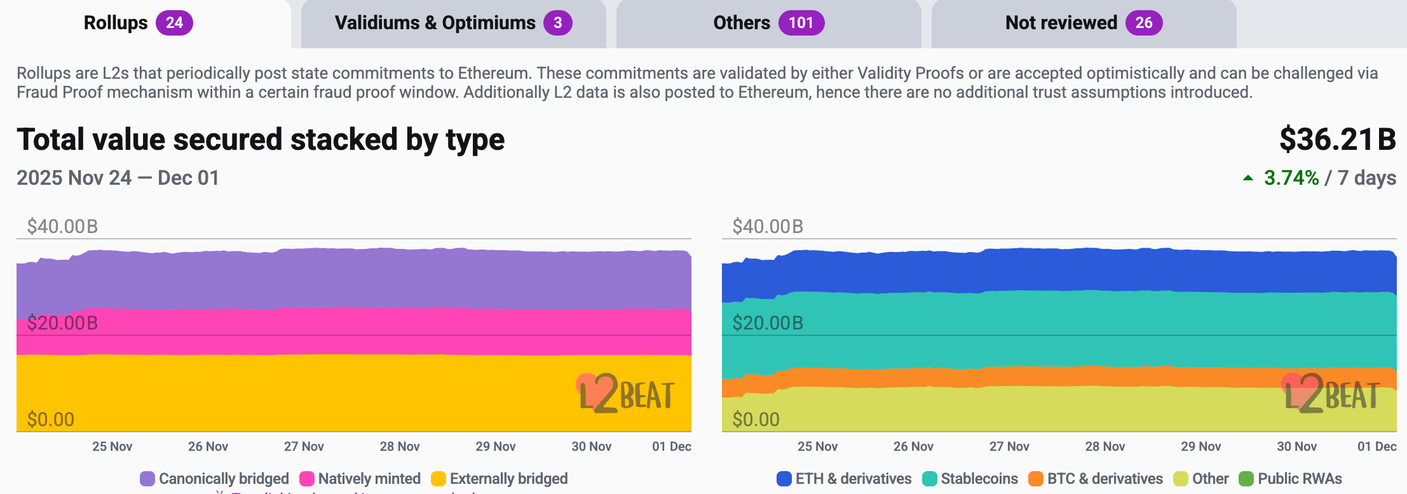The height and width of the screenshot is (494, 1407).
Task: Click the 28 Nov marker on left chart
Action: click(400, 446)
